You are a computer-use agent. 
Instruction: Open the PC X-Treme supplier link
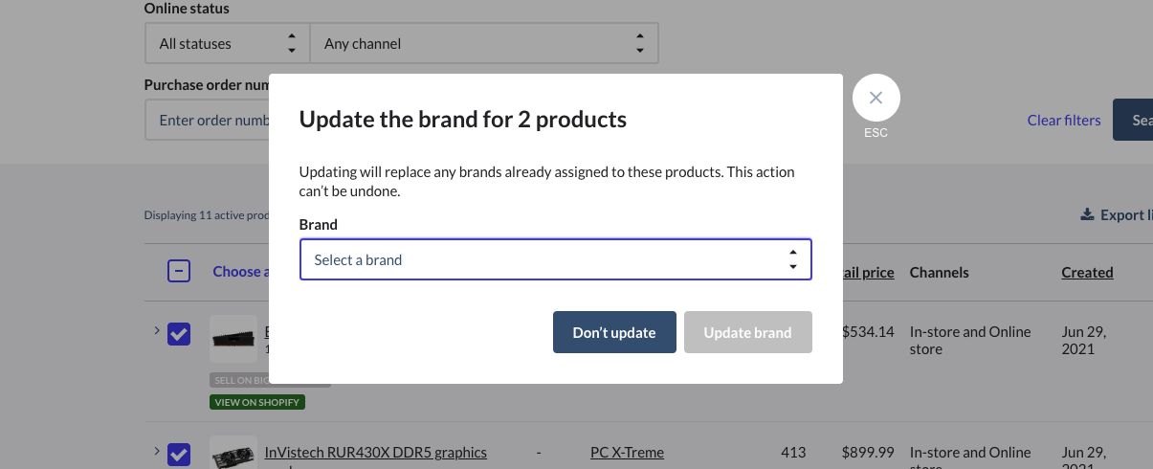627,453
